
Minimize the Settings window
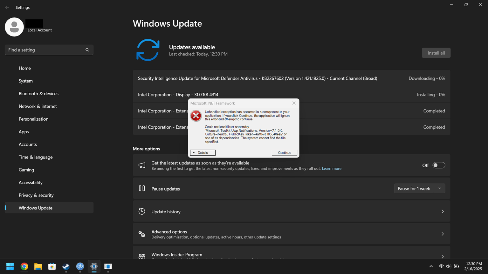pos(451,5)
